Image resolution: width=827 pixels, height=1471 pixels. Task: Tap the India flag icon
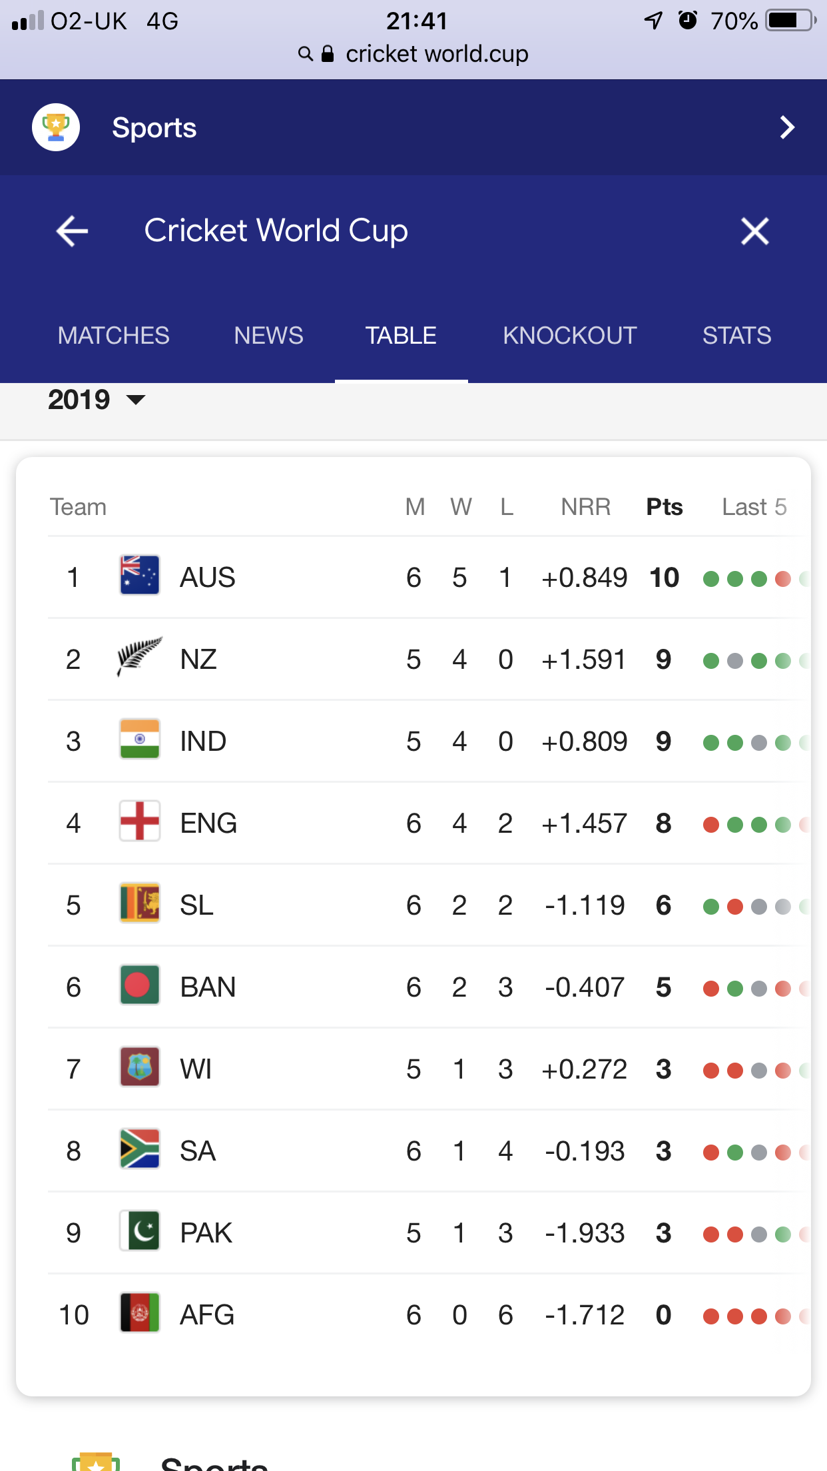pos(140,739)
